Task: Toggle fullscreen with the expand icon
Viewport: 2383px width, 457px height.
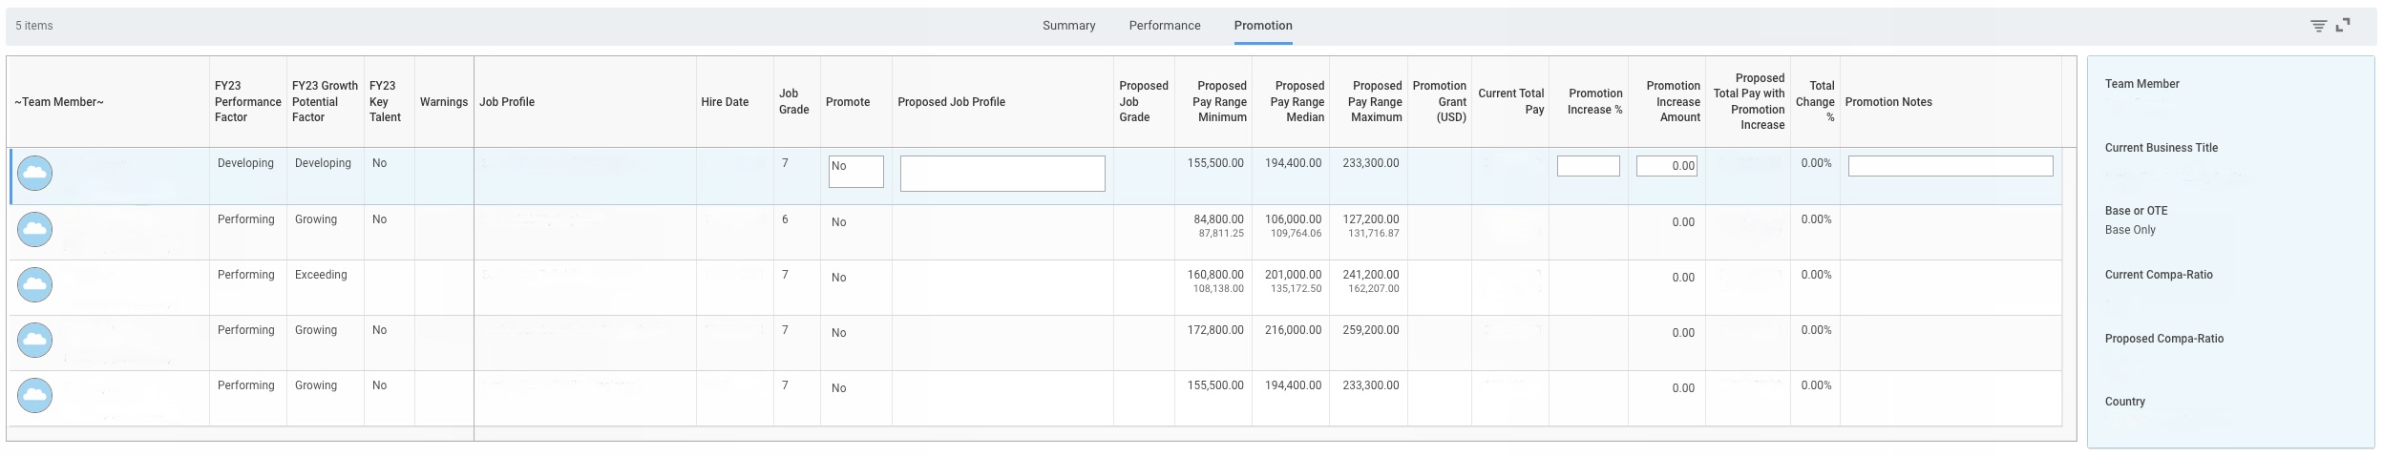Action: [x=2343, y=26]
